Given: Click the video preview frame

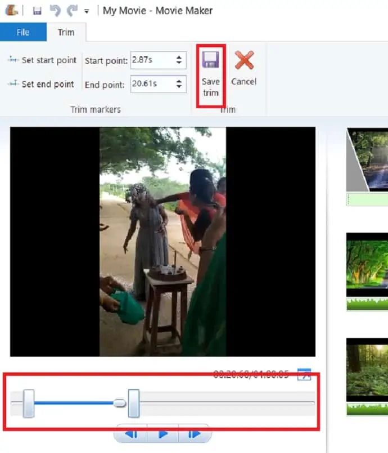Looking at the screenshot, I should pyautogui.click(x=163, y=242).
